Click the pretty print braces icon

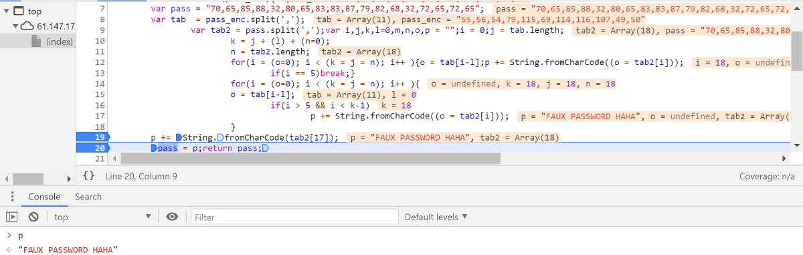coord(88,176)
